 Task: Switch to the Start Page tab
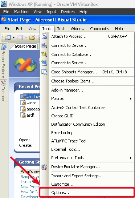pos(25,46)
